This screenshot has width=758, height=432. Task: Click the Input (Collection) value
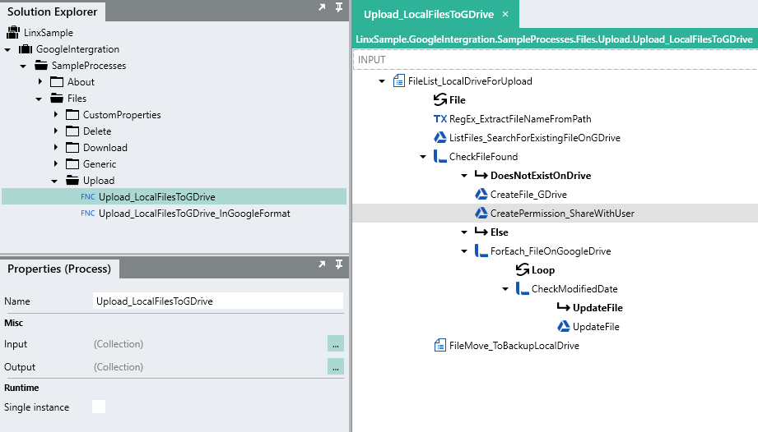[119, 344]
